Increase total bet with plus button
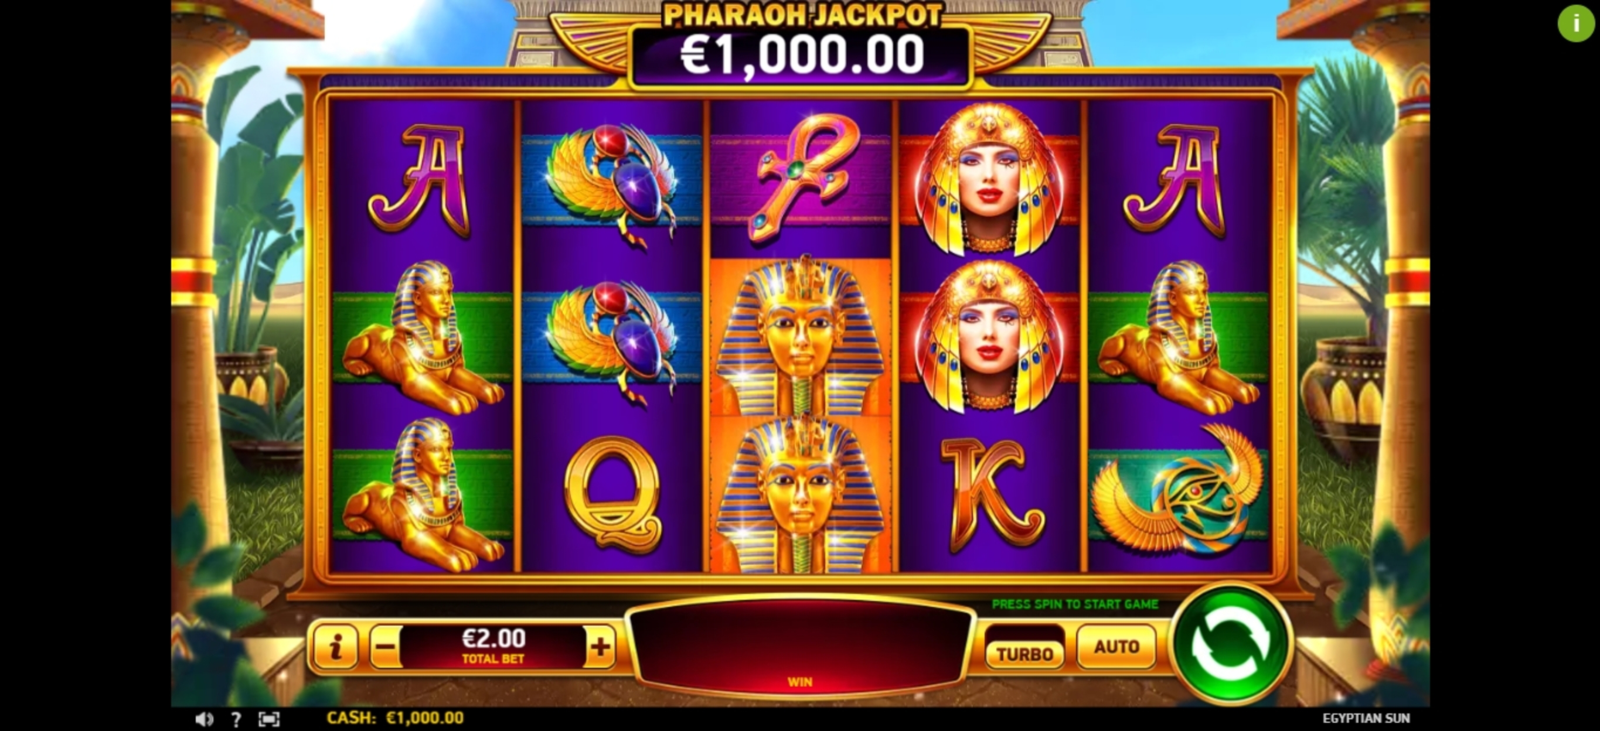This screenshot has height=731, width=1600. click(600, 647)
